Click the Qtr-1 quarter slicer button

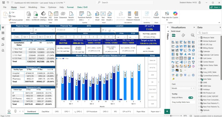(x=26, y=37)
